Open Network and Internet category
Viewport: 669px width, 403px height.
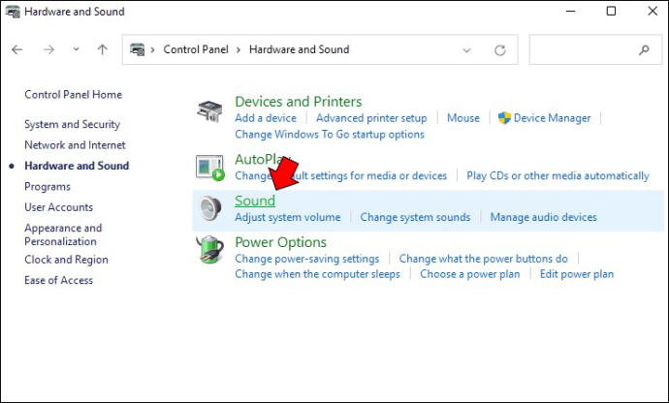point(75,145)
